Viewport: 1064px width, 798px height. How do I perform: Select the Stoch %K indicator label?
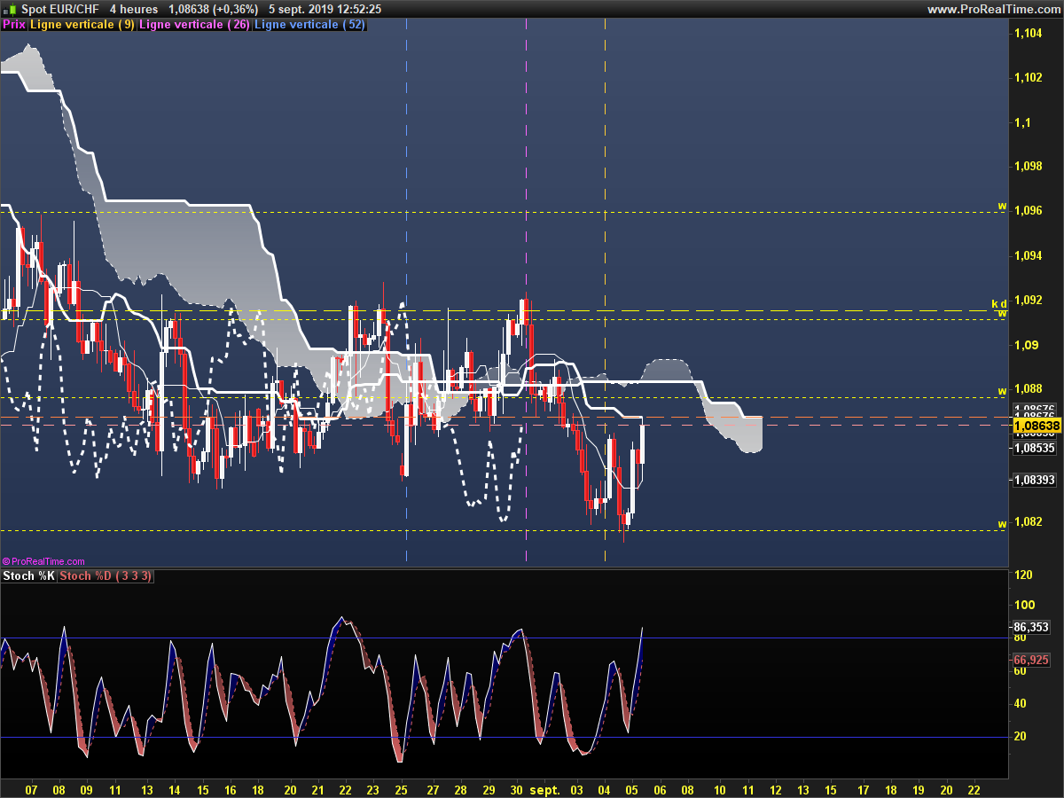(29, 576)
